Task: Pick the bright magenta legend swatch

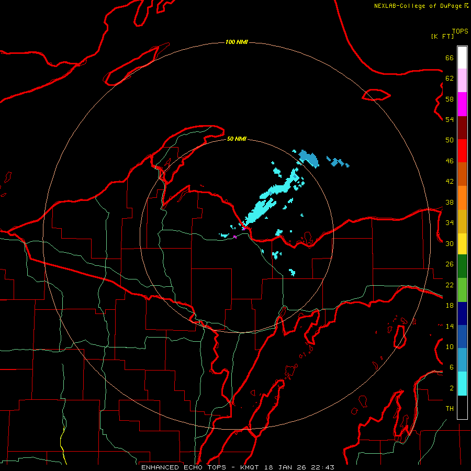Action: 462,104
